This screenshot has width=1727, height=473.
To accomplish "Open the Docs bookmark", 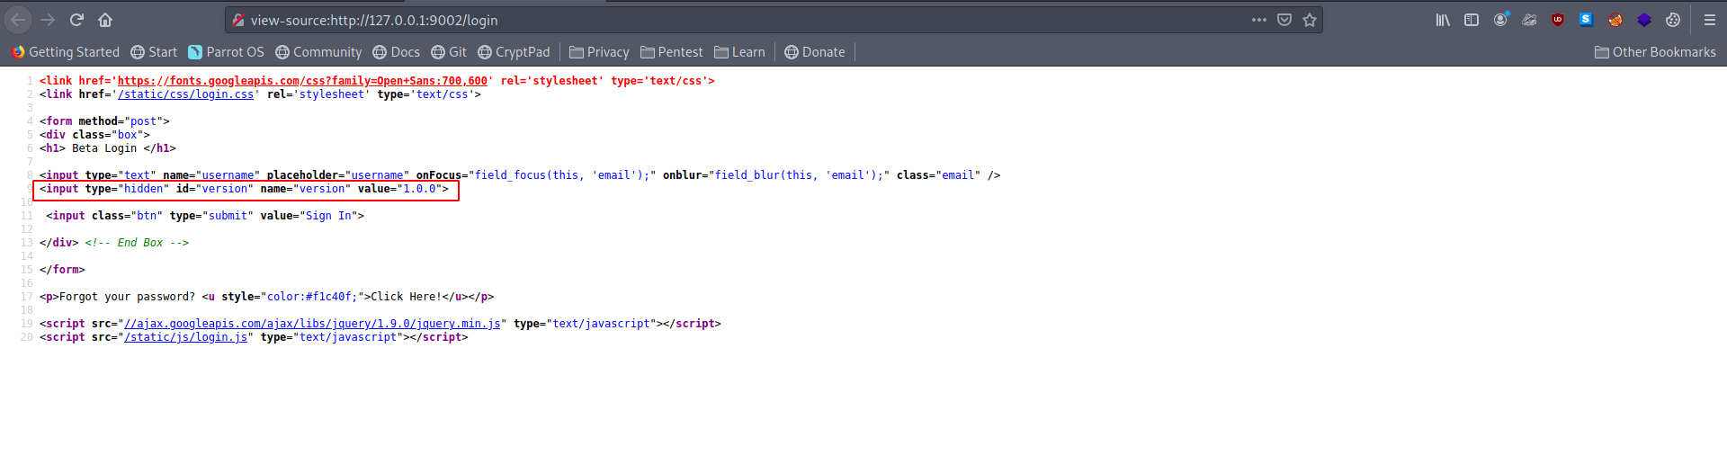I will [x=397, y=52].
